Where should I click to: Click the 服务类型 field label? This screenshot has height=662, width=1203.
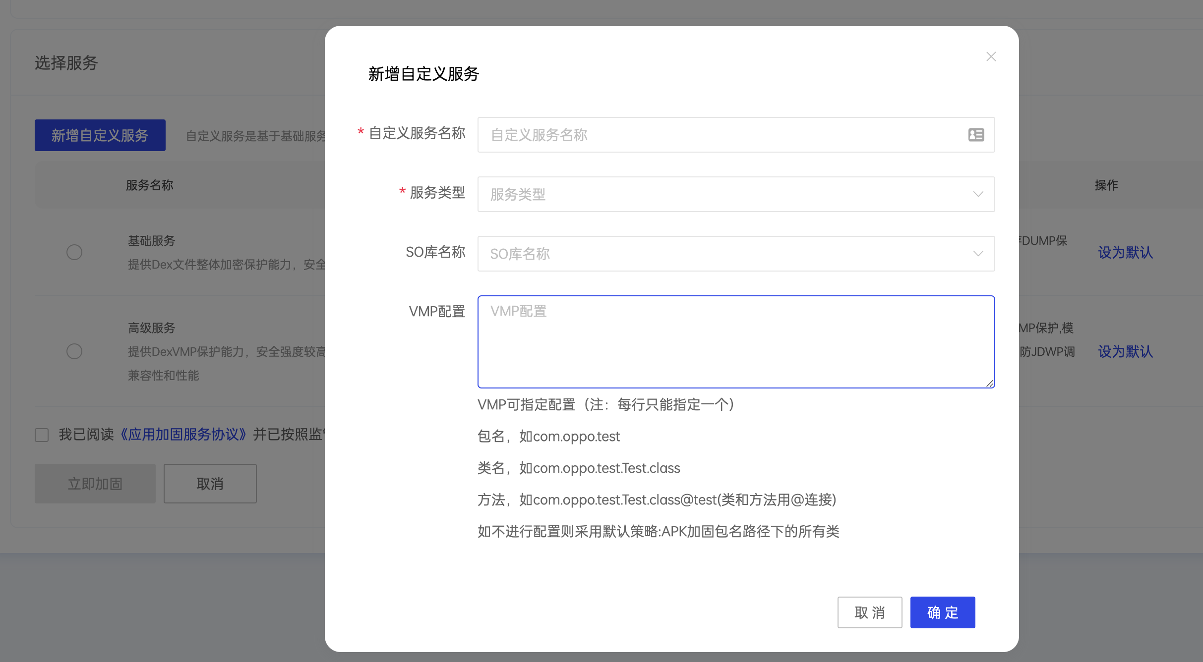tap(437, 193)
